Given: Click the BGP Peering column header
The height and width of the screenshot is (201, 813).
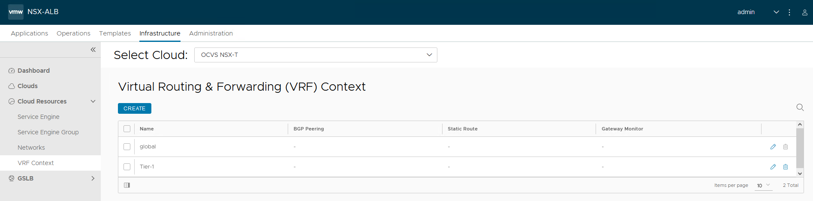Looking at the screenshot, I should (309, 129).
